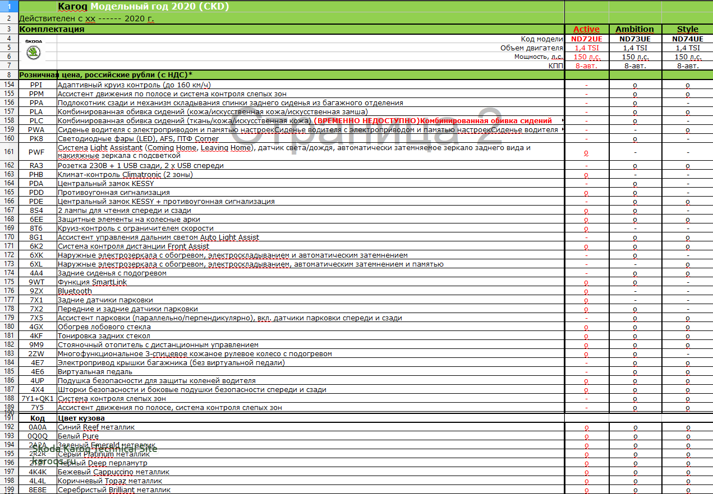Click the Skoda logo image
This screenshot has height=494, width=713.
[34, 51]
